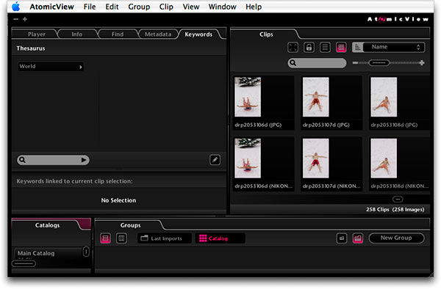Click the edit pencil icon in Keywords panel

[215, 160]
